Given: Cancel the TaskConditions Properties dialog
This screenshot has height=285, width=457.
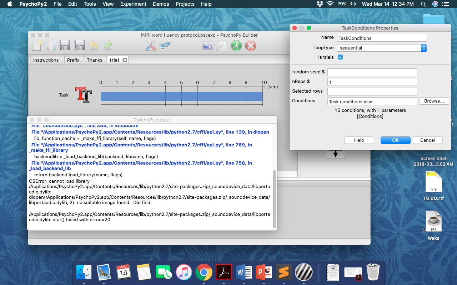Looking at the screenshot, I should pyautogui.click(x=427, y=140).
